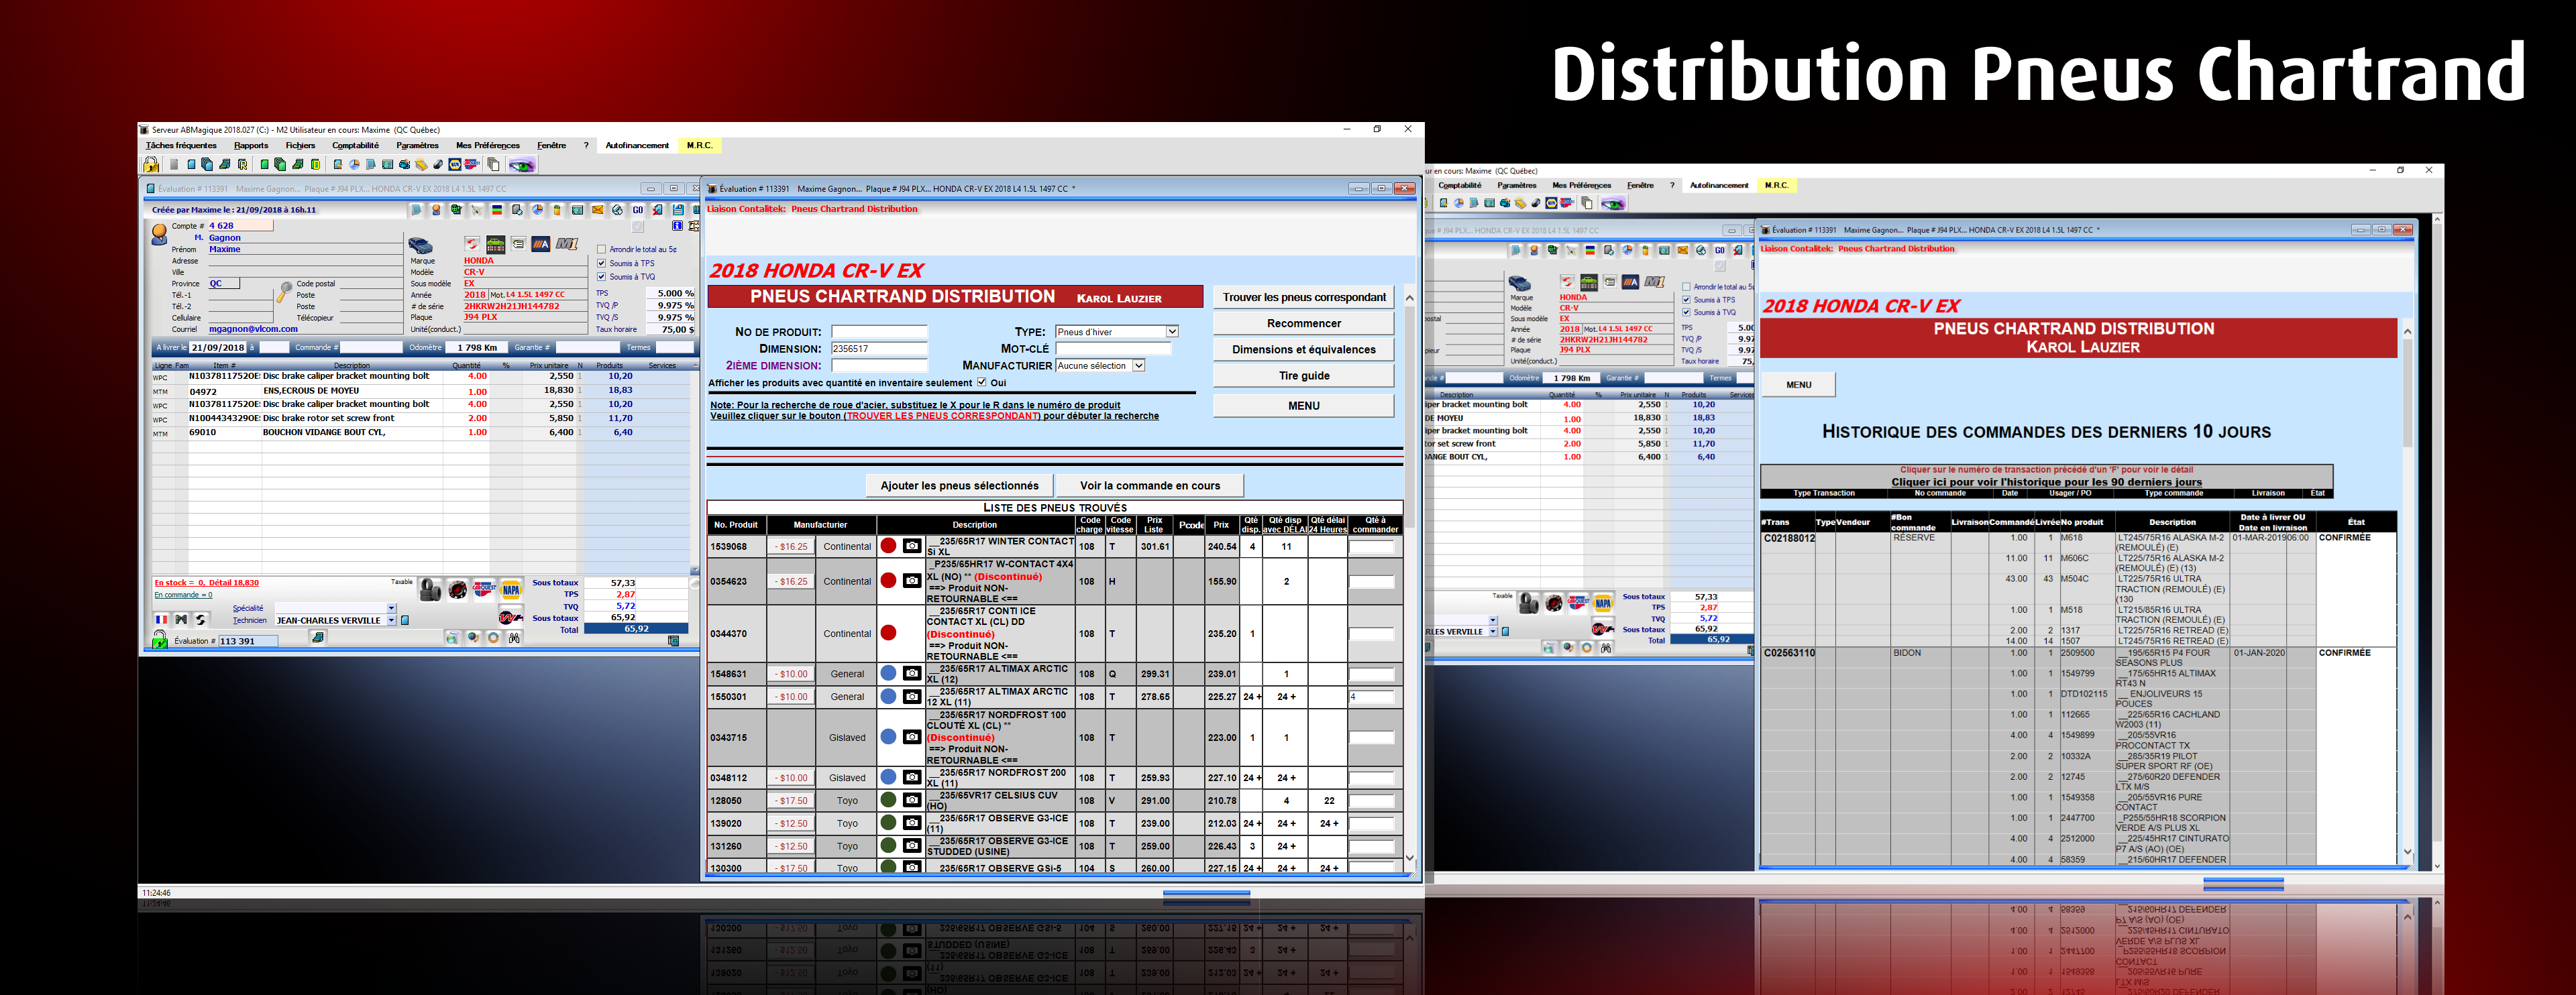Click green color dot for product 139020
This screenshot has width=2576, height=995.
[888, 822]
